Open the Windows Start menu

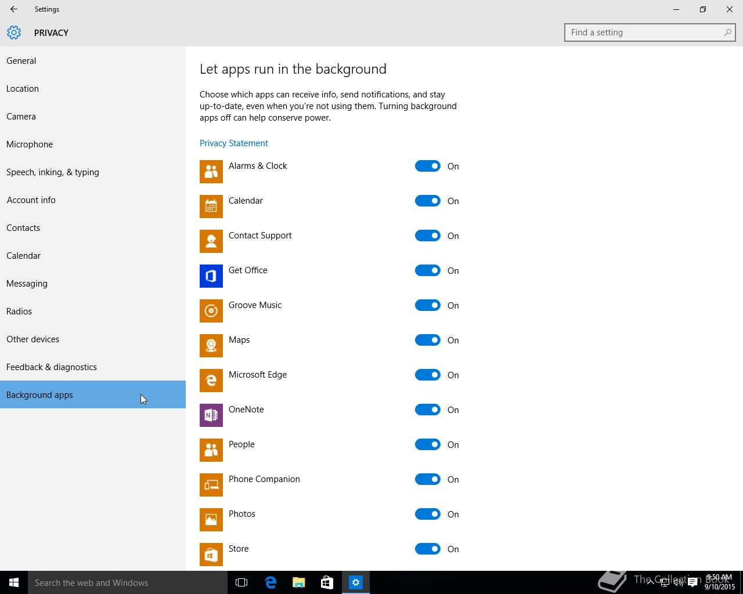(x=14, y=582)
